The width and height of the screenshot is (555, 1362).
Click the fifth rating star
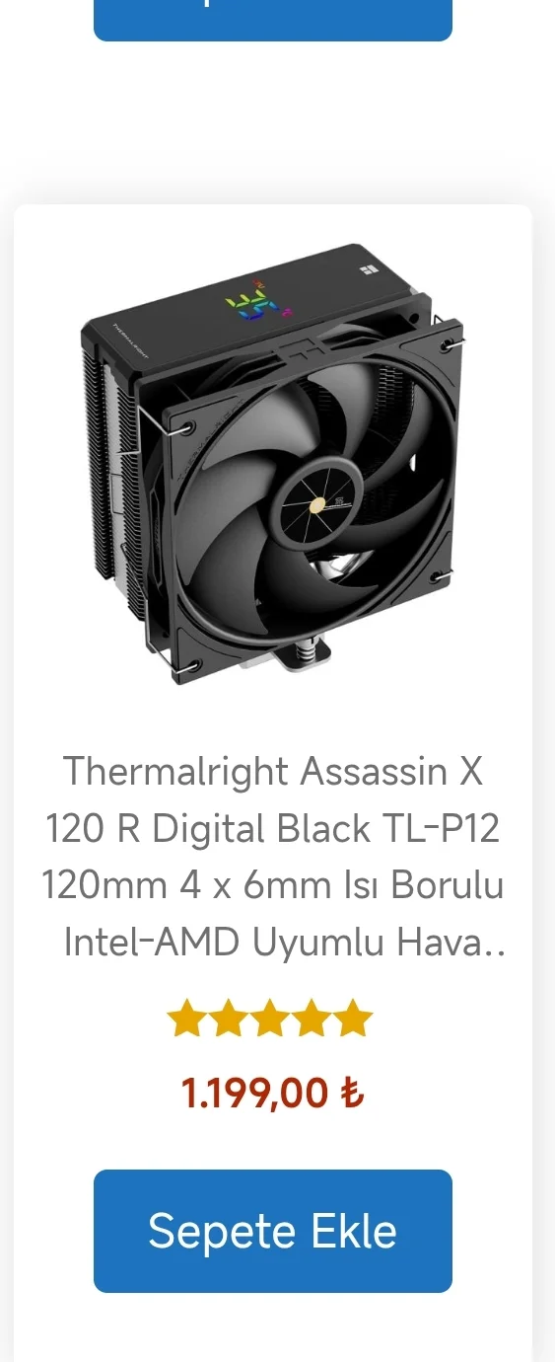(353, 1019)
